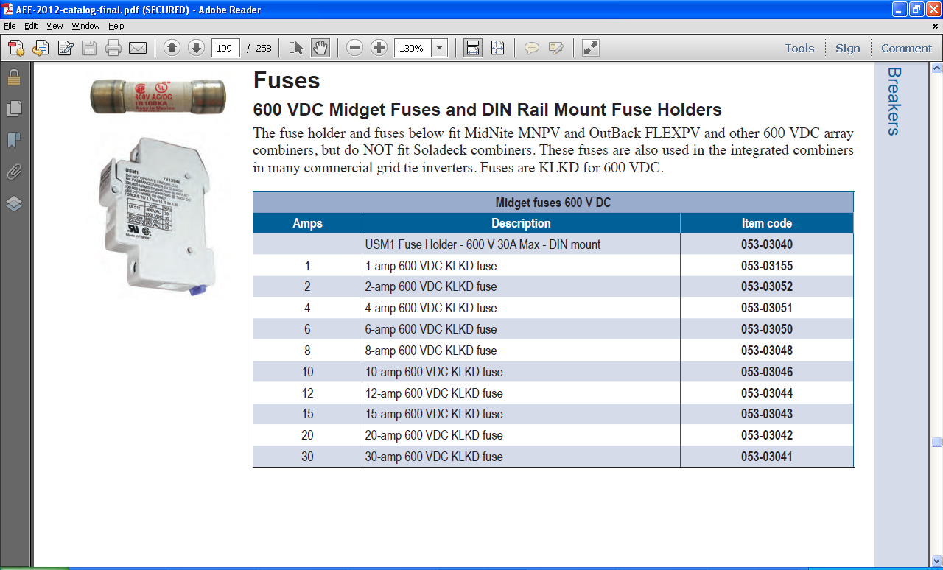Click the 130% zoom value field
The width and height of the screenshot is (943, 570).
pyautogui.click(x=413, y=49)
